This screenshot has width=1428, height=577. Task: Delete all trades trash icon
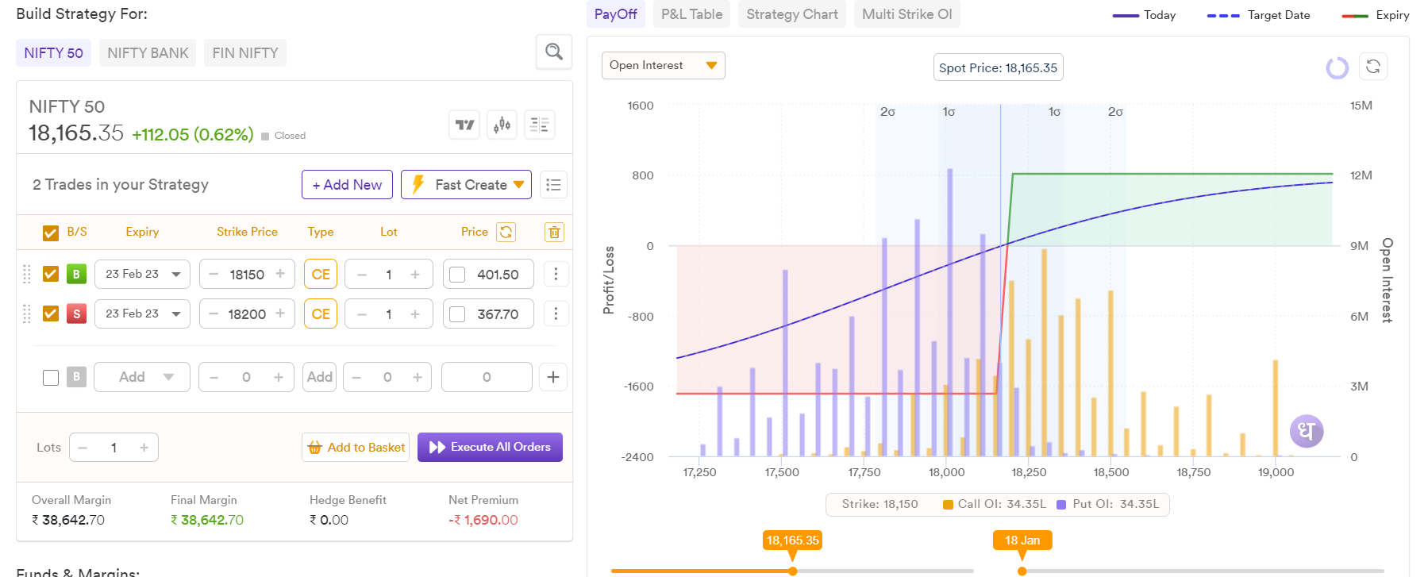coord(554,232)
